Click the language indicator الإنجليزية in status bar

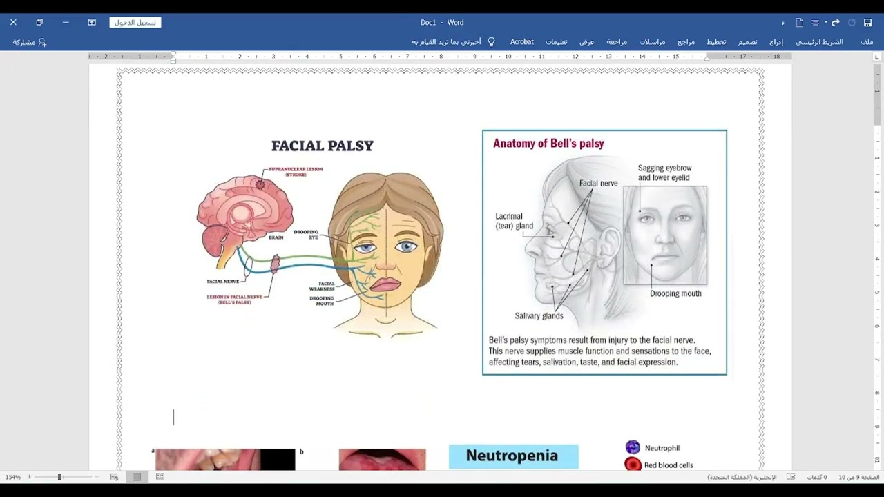pos(742,477)
